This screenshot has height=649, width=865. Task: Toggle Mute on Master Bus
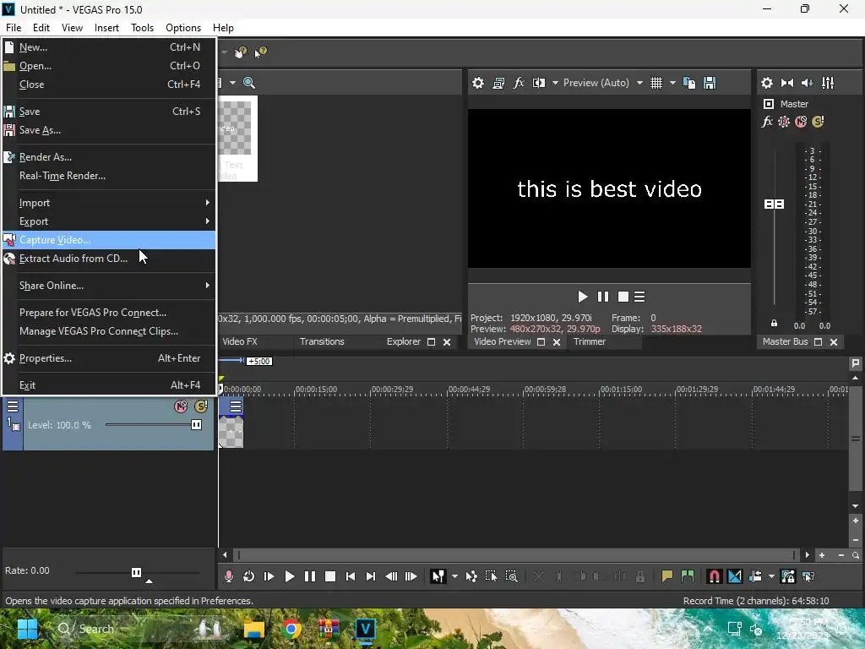tap(801, 122)
